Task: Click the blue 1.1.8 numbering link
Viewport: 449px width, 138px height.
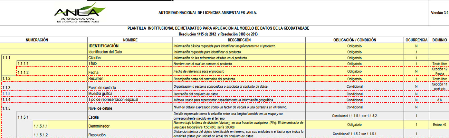Action: (x=6, y=93)
